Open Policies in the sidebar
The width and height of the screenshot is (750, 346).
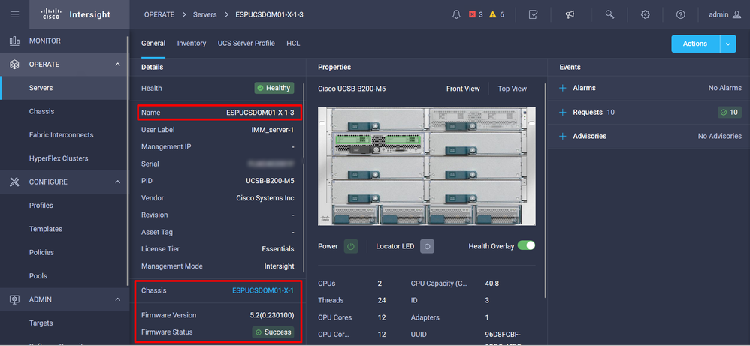click(64, 252)
